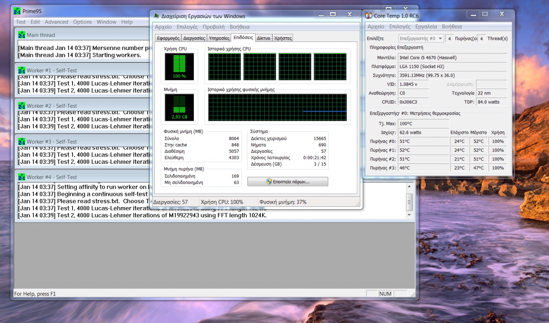
Task: Open Prime95's Options menu
Action: pos(82,22)
